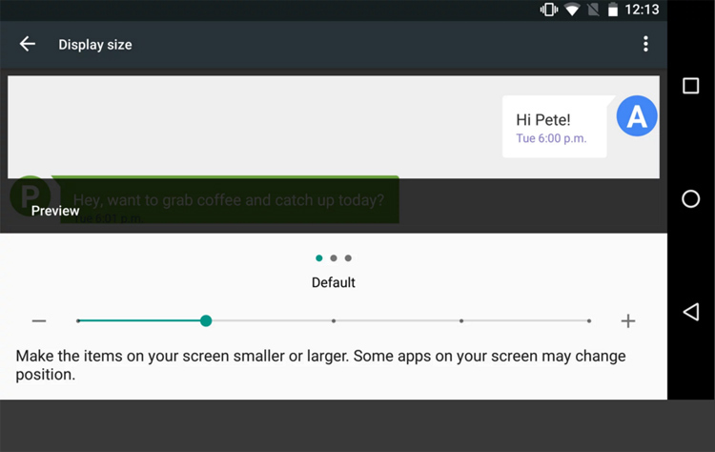Tap the green 'P' contact avatar

pos(29,195)
